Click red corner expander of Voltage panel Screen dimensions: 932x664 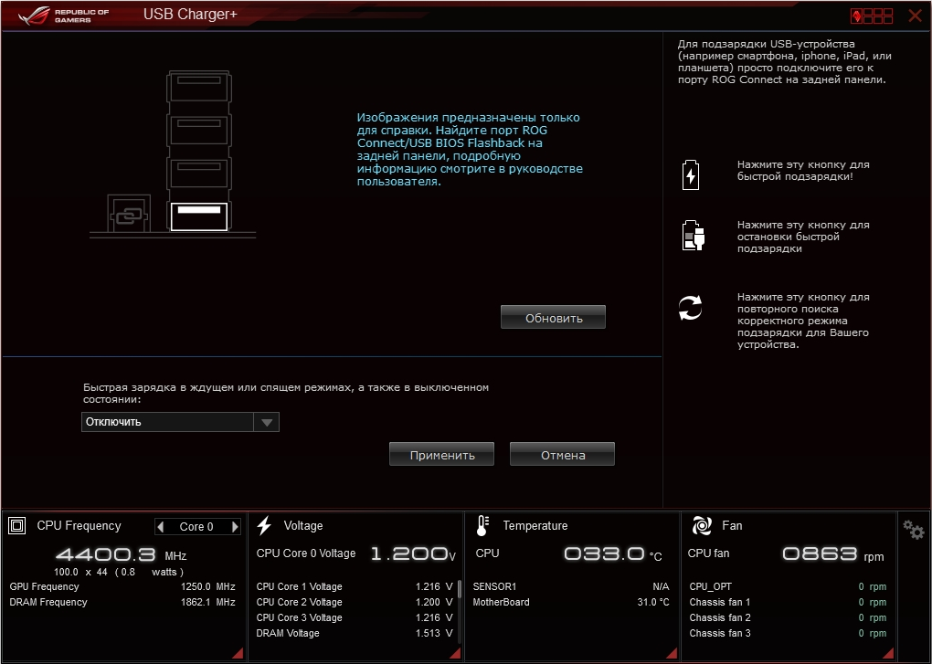point(455,653)
